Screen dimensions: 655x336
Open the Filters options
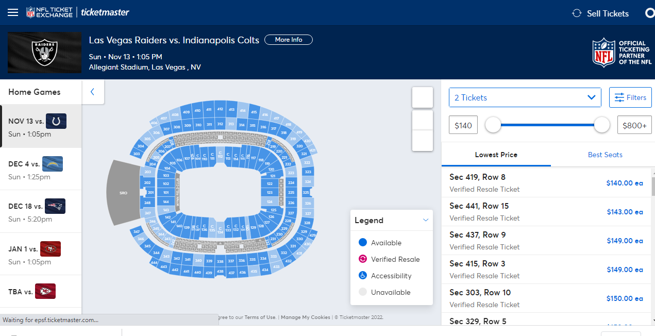pos(630,97)
